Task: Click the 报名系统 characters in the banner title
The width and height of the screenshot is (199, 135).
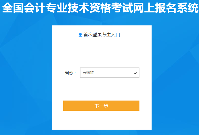Action: 177,8
